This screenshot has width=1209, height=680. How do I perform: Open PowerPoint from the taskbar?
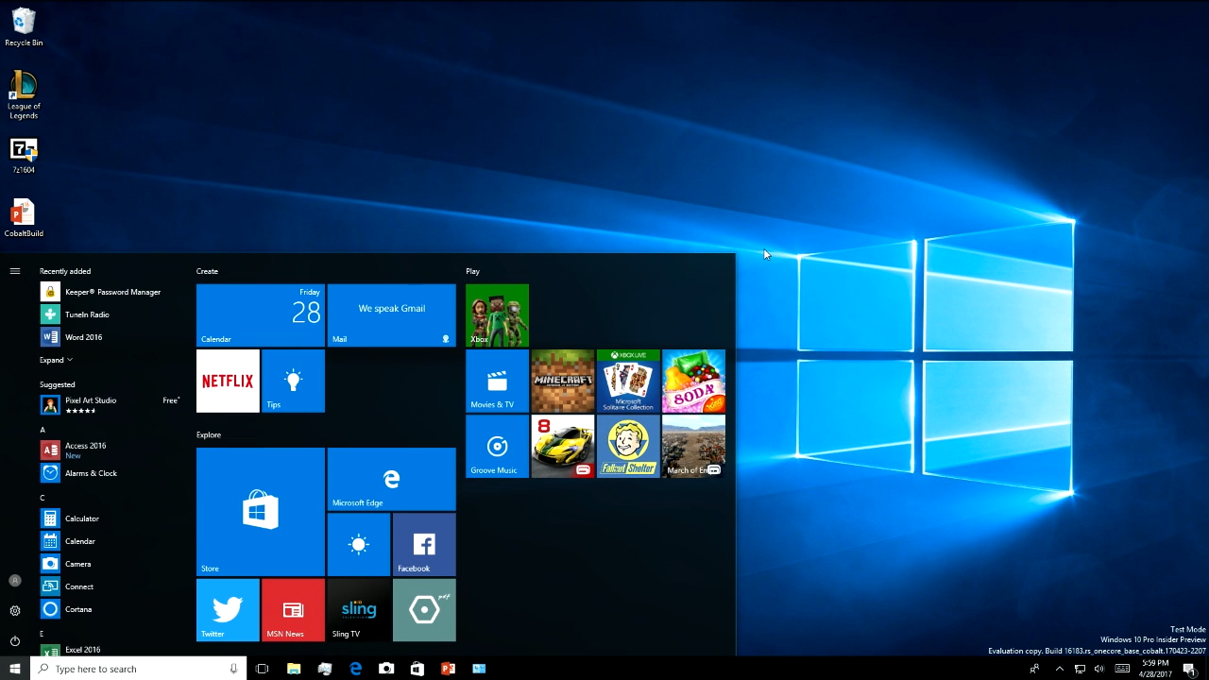(x=448, y=669)
